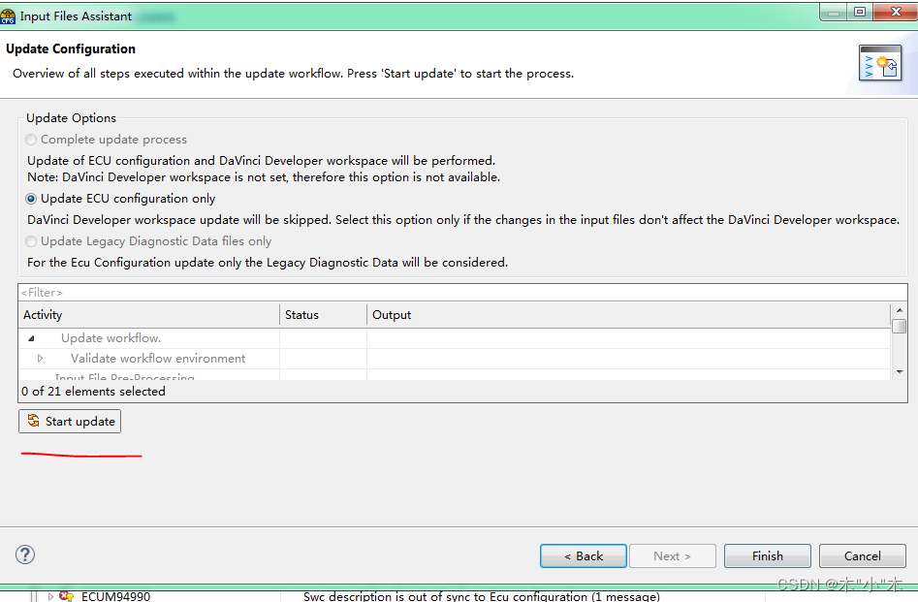This screenshot has width=918, height=602.
Task: Click 'Swc description is out of sync' message
Action: (x=481, y=597)
